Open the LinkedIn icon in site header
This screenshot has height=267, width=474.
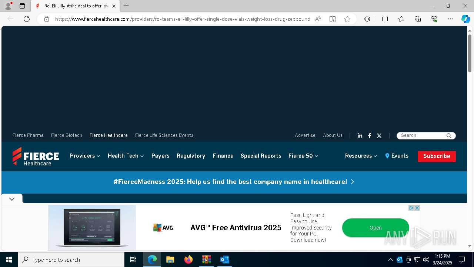pos(360,136)
